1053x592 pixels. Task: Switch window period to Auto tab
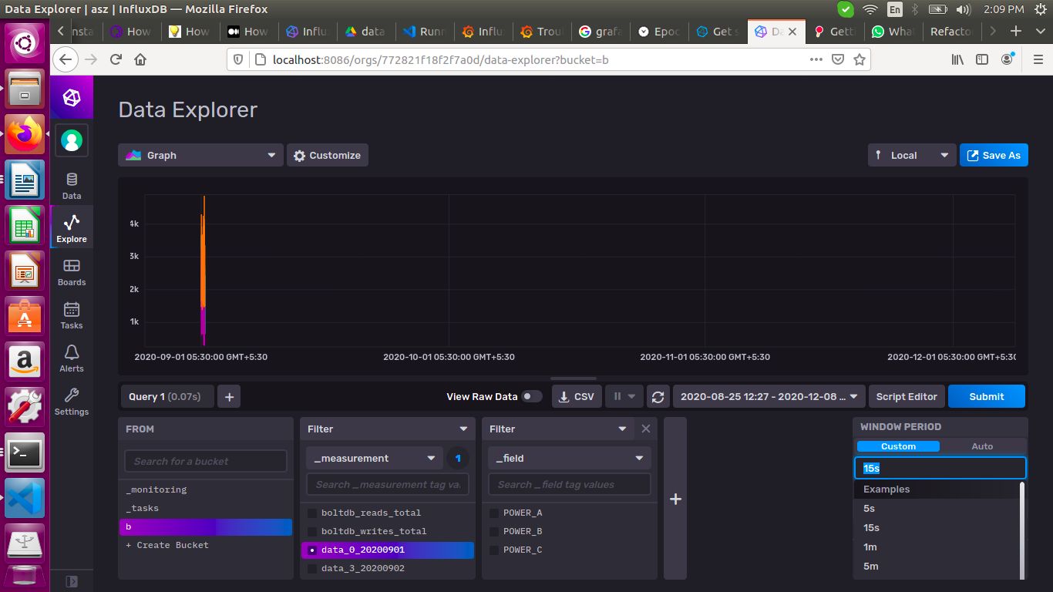(x=982, y=446)
